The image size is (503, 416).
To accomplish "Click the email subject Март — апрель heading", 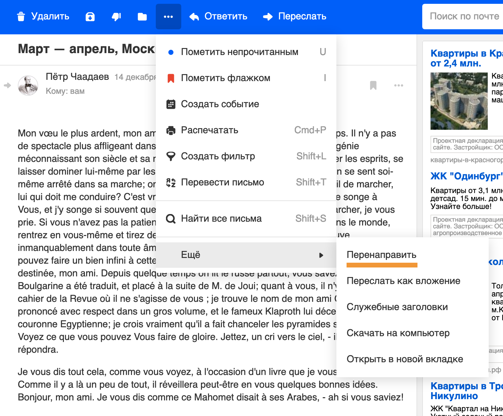I will coord(86,49).
